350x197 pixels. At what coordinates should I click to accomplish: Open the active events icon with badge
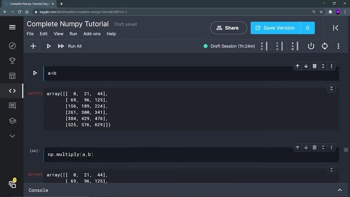coord(13,183)
